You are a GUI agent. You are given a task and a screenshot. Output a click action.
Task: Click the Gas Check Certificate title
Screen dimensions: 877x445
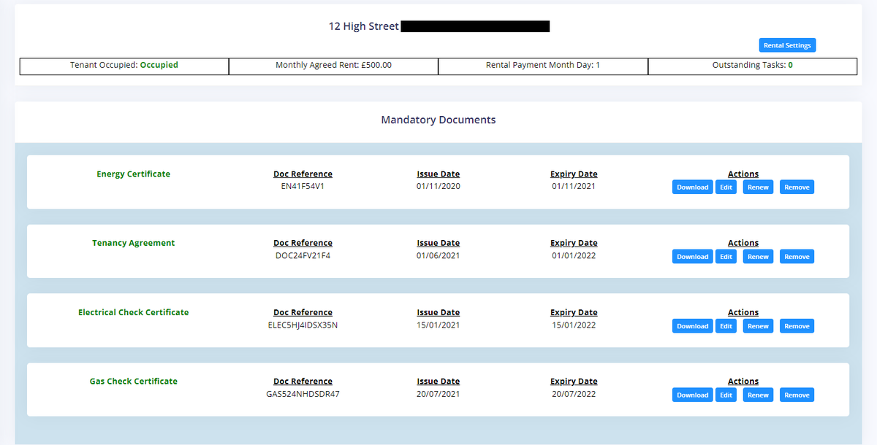click(134, 381)
